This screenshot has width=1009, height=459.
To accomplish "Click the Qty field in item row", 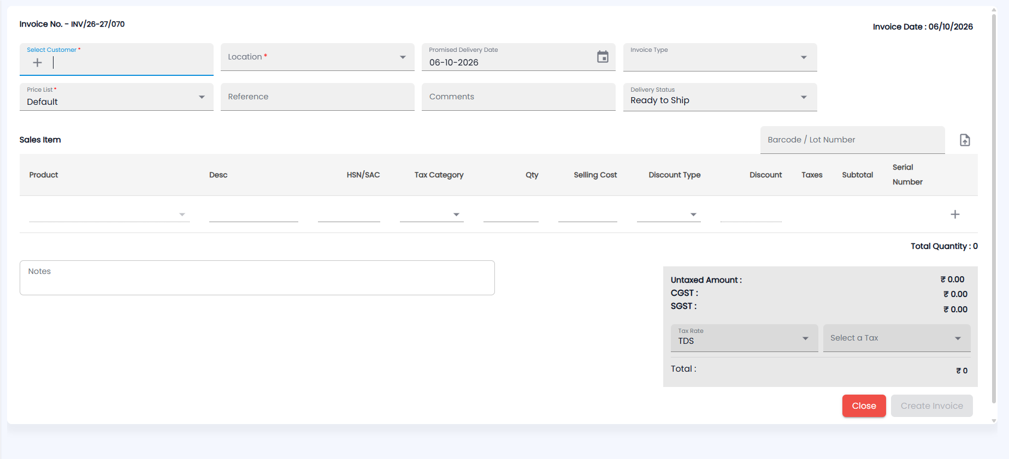I will [511, 214].
